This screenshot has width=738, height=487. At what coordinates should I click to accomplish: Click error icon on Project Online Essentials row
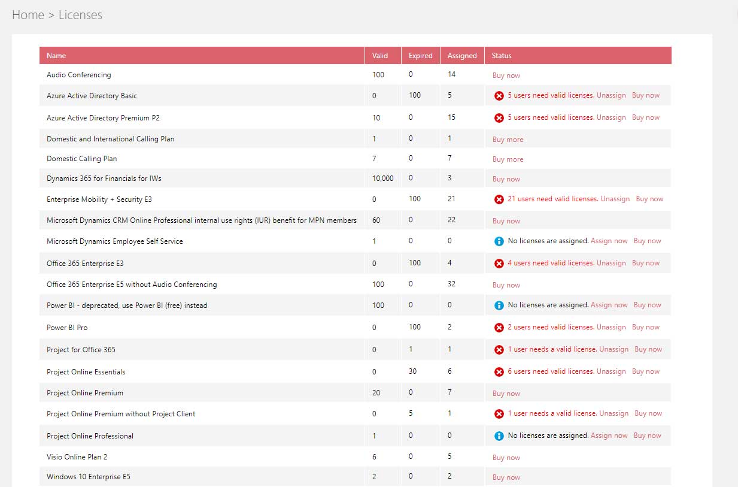coord(499,372)
